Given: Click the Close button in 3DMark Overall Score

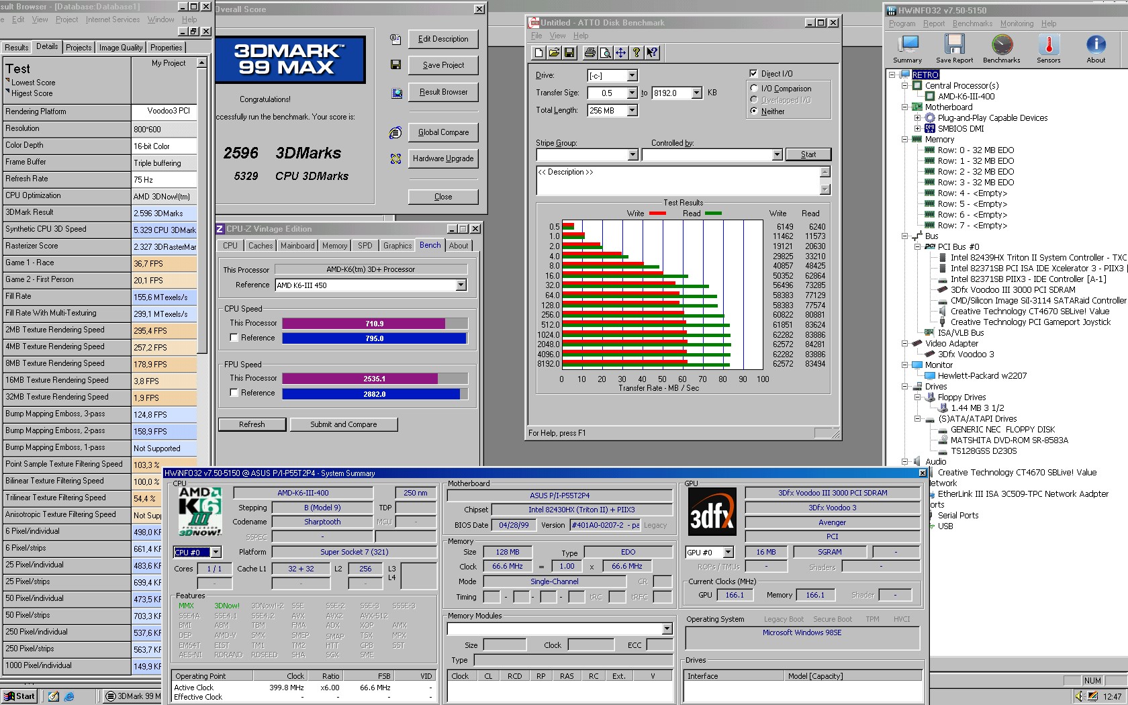Looking at the screenshot, I should click(x=443, y=197).
